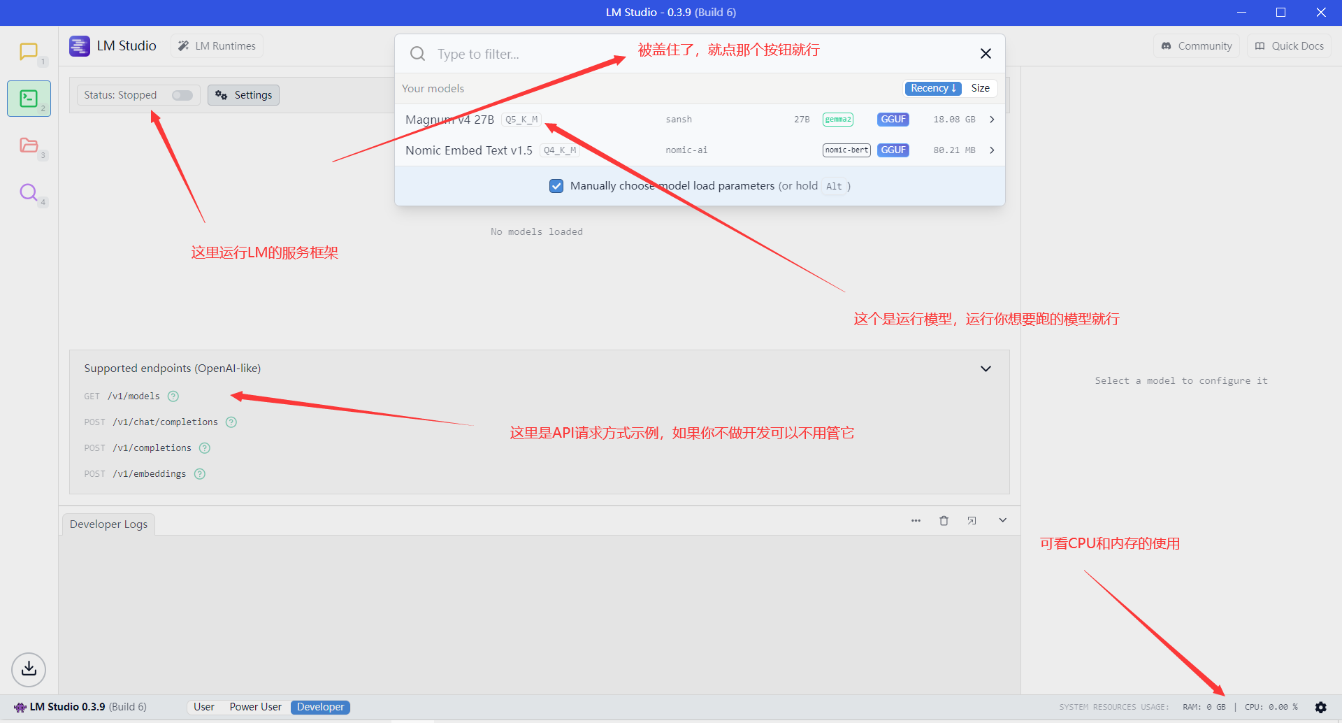1342x723 pixels.
Task: Click the help icon beside /v1/completions
Action: point(205,448)
